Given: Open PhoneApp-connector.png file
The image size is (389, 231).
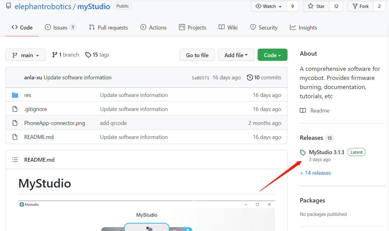Looking at the screenshot, I should coord(55,123).
